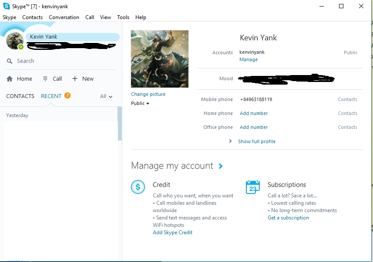Screen dimensions: 373x262
Task: Click the Credit dollar coin icon
Action: tap(138, 187)
